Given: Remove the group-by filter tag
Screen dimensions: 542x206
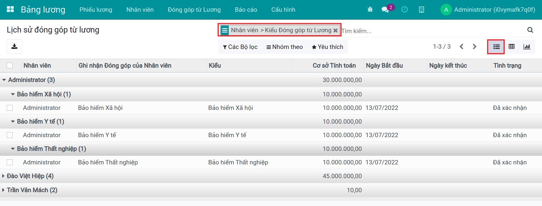Looking at the screenshot, I should (336, 30).
